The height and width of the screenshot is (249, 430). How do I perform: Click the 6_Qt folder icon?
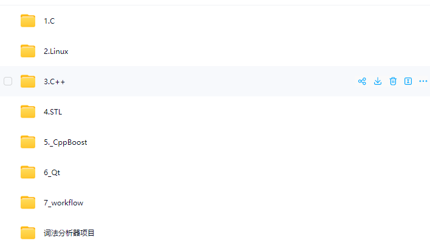pos(28,172)
